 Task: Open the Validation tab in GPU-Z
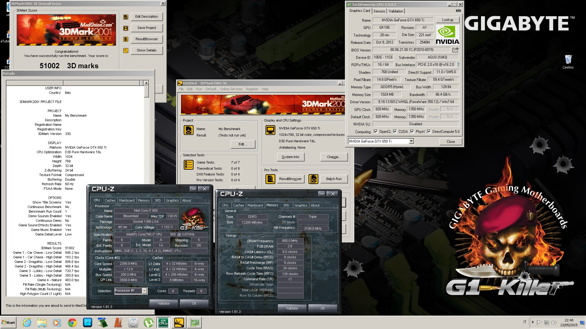pos(396,11)
